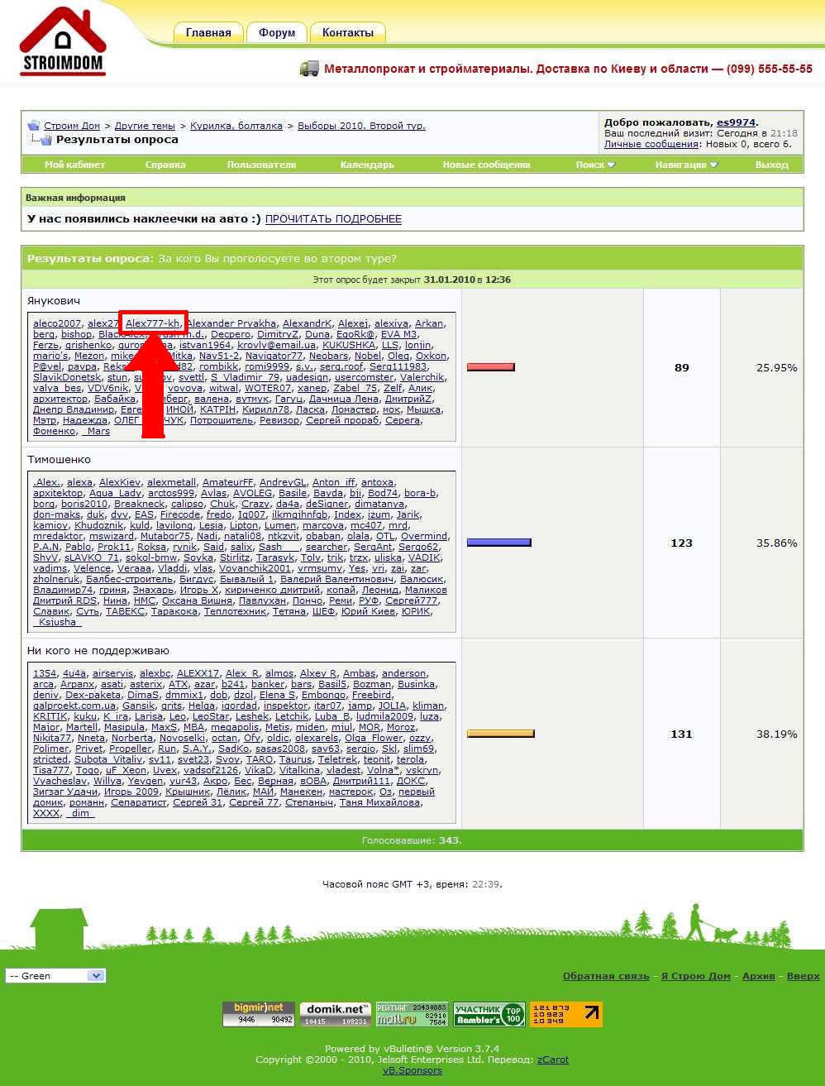Click the Курилка, болталка breadcrumb link
This screenshot has width=825, height=1086.
pos(236,126)
